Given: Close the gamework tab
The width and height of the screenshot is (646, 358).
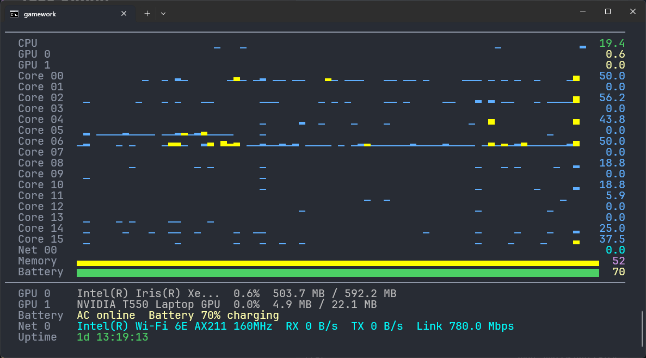Looking at the screenshot, I should (x=124, y=14).
